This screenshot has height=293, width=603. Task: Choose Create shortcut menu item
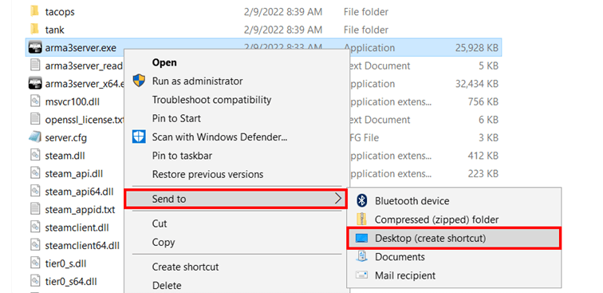coord(185,267)
